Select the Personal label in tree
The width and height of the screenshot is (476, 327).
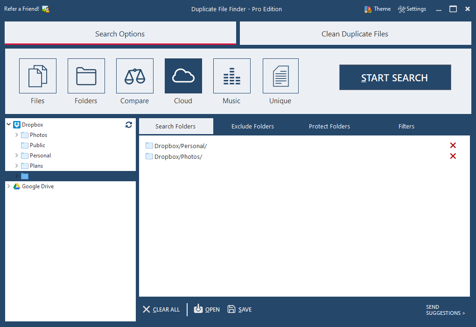[41, 156]
